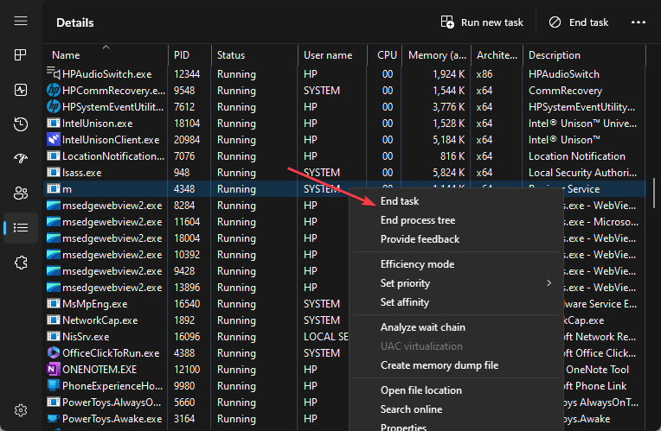Sort by Memory column header
Screen dimensions: 661x431
click(436, 55)
